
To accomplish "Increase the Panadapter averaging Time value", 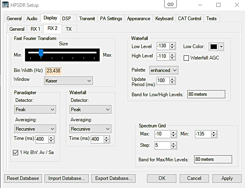I will (x=51, y=138).
